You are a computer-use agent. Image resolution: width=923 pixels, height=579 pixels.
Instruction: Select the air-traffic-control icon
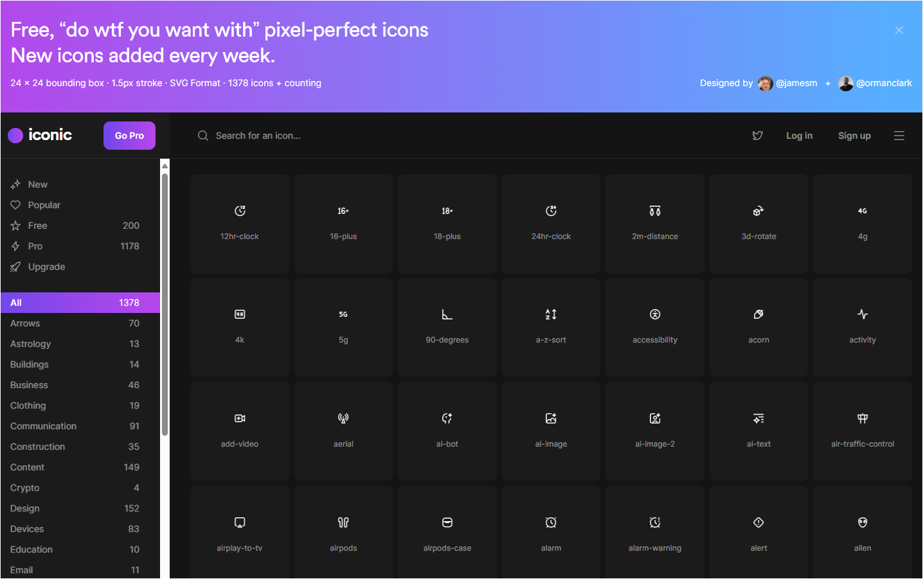[x=862, y=431]
